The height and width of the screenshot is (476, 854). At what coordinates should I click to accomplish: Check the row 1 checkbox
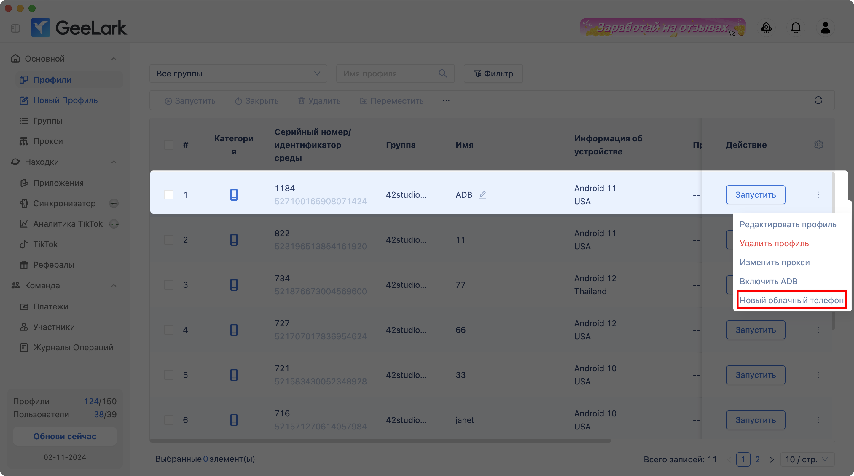point(169,195)
